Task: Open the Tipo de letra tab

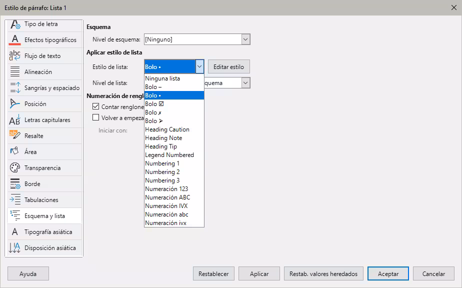Action: click(x=44, y=24)
